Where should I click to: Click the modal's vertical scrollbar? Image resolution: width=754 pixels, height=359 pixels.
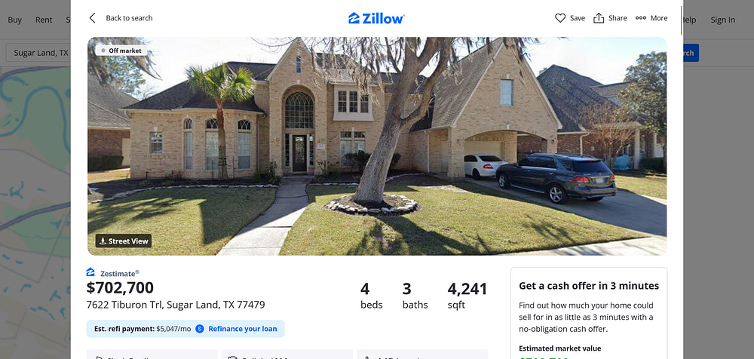pyautogui.click(x=681, y=20)
